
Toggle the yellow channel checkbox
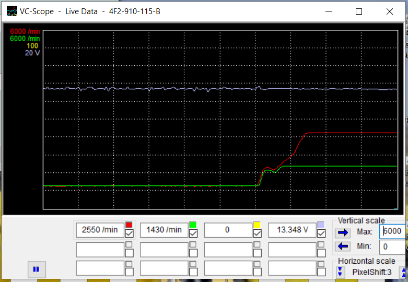257,233
